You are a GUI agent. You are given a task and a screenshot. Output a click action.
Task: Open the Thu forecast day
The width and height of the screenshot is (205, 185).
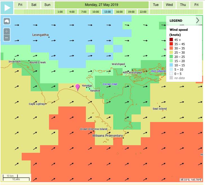[183, 5]
